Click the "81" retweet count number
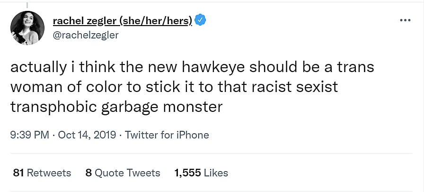424x192 pixels. (x=18, y=173)
